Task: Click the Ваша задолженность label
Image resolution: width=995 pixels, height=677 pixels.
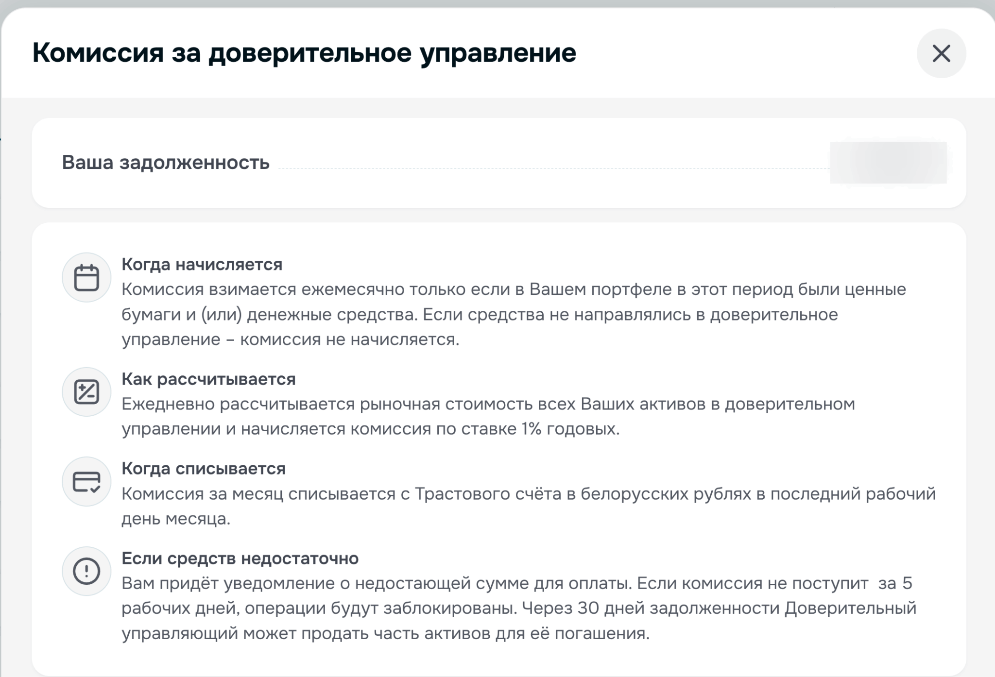Action: click(166, 163)
